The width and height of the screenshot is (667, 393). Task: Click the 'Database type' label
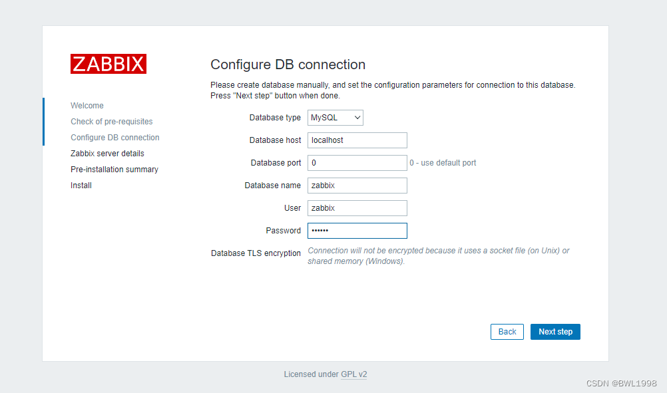(275, 118)
